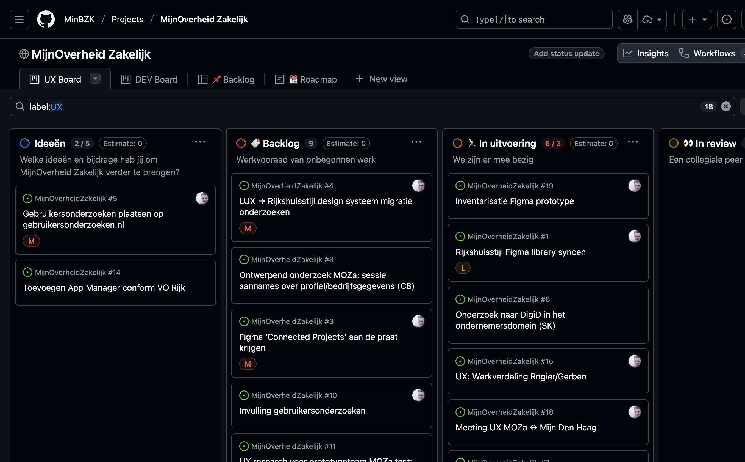The width and height of the screenshot is (745, 462).
Task: Click the L size badge on Rijkshuisstijl card
Action: (x=463, y=268)
